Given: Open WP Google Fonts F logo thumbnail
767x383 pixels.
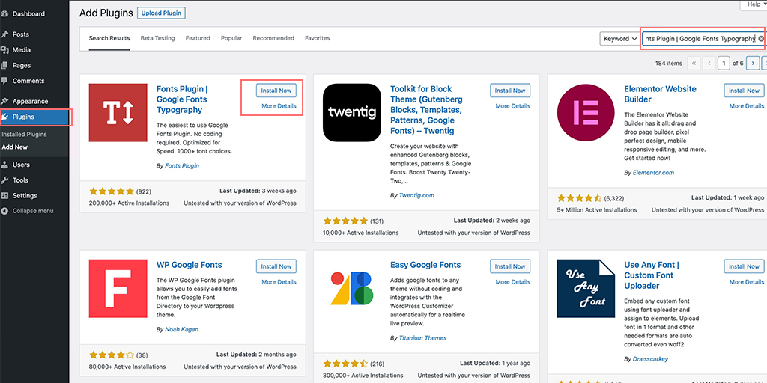Looking at the screenshot, I should tap(118, 289).
